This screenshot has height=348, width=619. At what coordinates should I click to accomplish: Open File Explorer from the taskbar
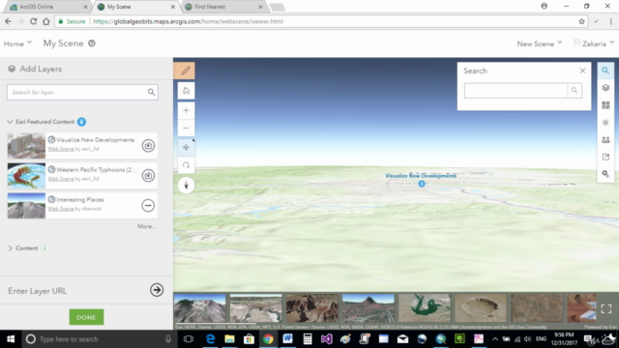coord(229,339)
